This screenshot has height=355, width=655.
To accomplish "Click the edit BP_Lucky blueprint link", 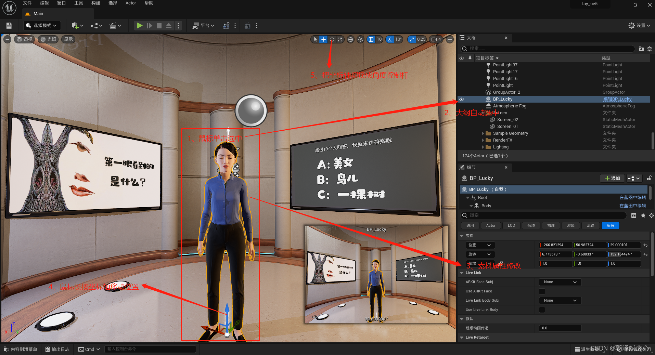I will point(617,99).
